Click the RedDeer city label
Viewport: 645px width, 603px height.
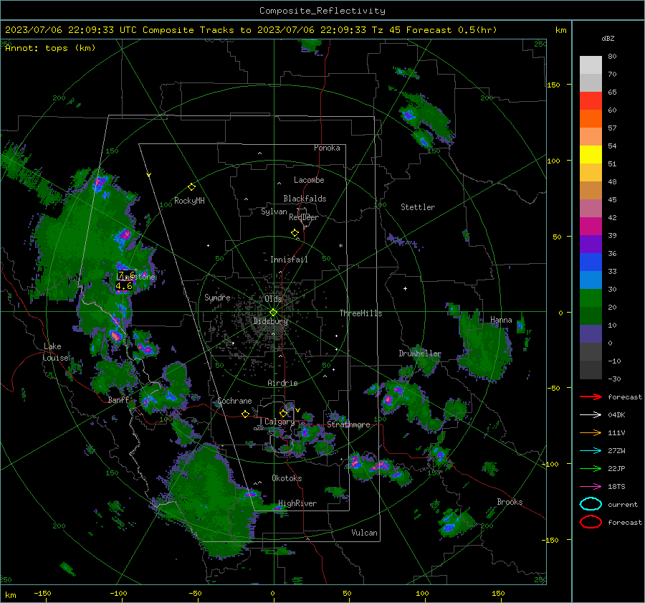304,217
